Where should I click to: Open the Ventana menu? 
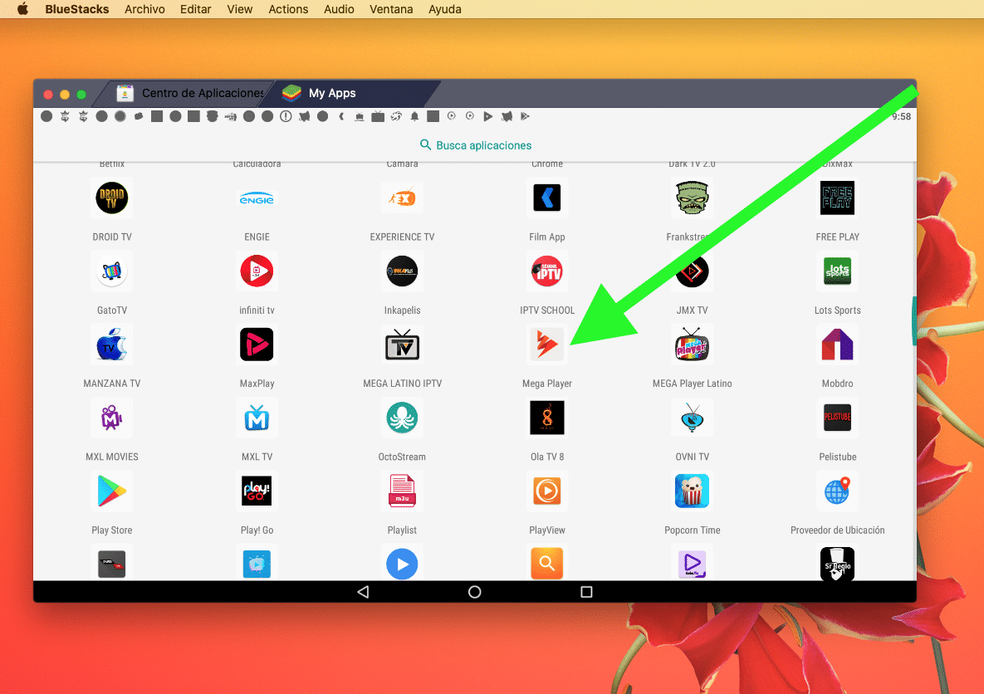[390, 9]
